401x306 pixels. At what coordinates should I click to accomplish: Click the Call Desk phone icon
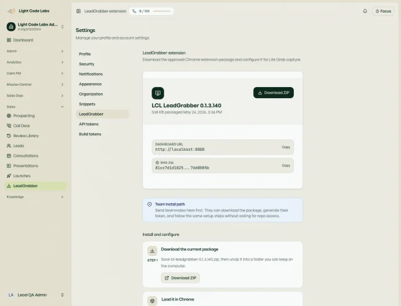pos(9,126)
